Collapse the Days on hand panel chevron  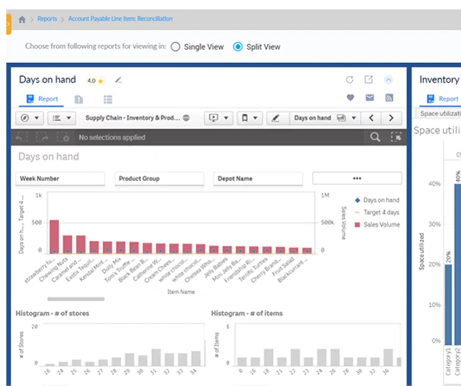(x=389, y=80)
